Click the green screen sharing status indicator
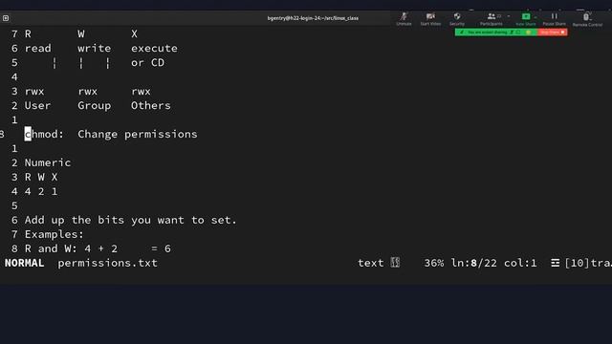Image resolution: width=612 pixels, height=344 pixels. [496, 32]
